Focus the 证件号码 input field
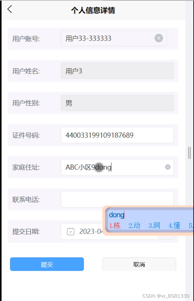 click(x=117, y=135)
